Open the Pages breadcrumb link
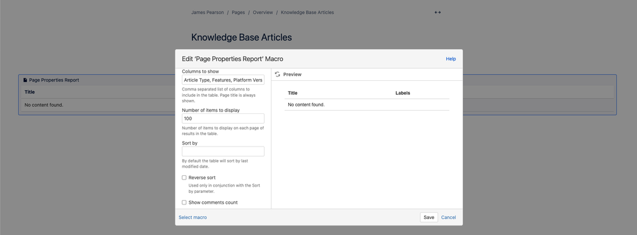Viewport: 637px width, 235px height. (238, 12)
